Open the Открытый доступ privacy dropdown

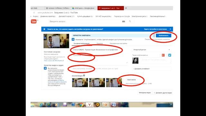point(152,50)
